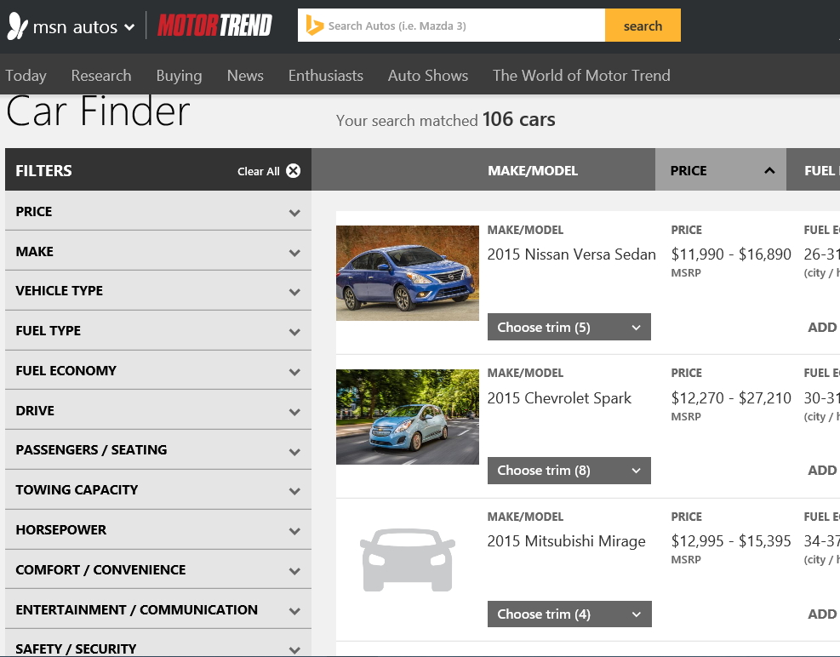The image size is (840, 657).
Task: Open Choose trim for the Mitsubishi Mirage
Action: click(569, 614)
